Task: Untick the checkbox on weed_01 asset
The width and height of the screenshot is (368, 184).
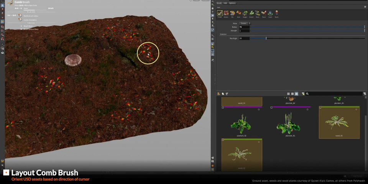Action: (x=320, y=108)
